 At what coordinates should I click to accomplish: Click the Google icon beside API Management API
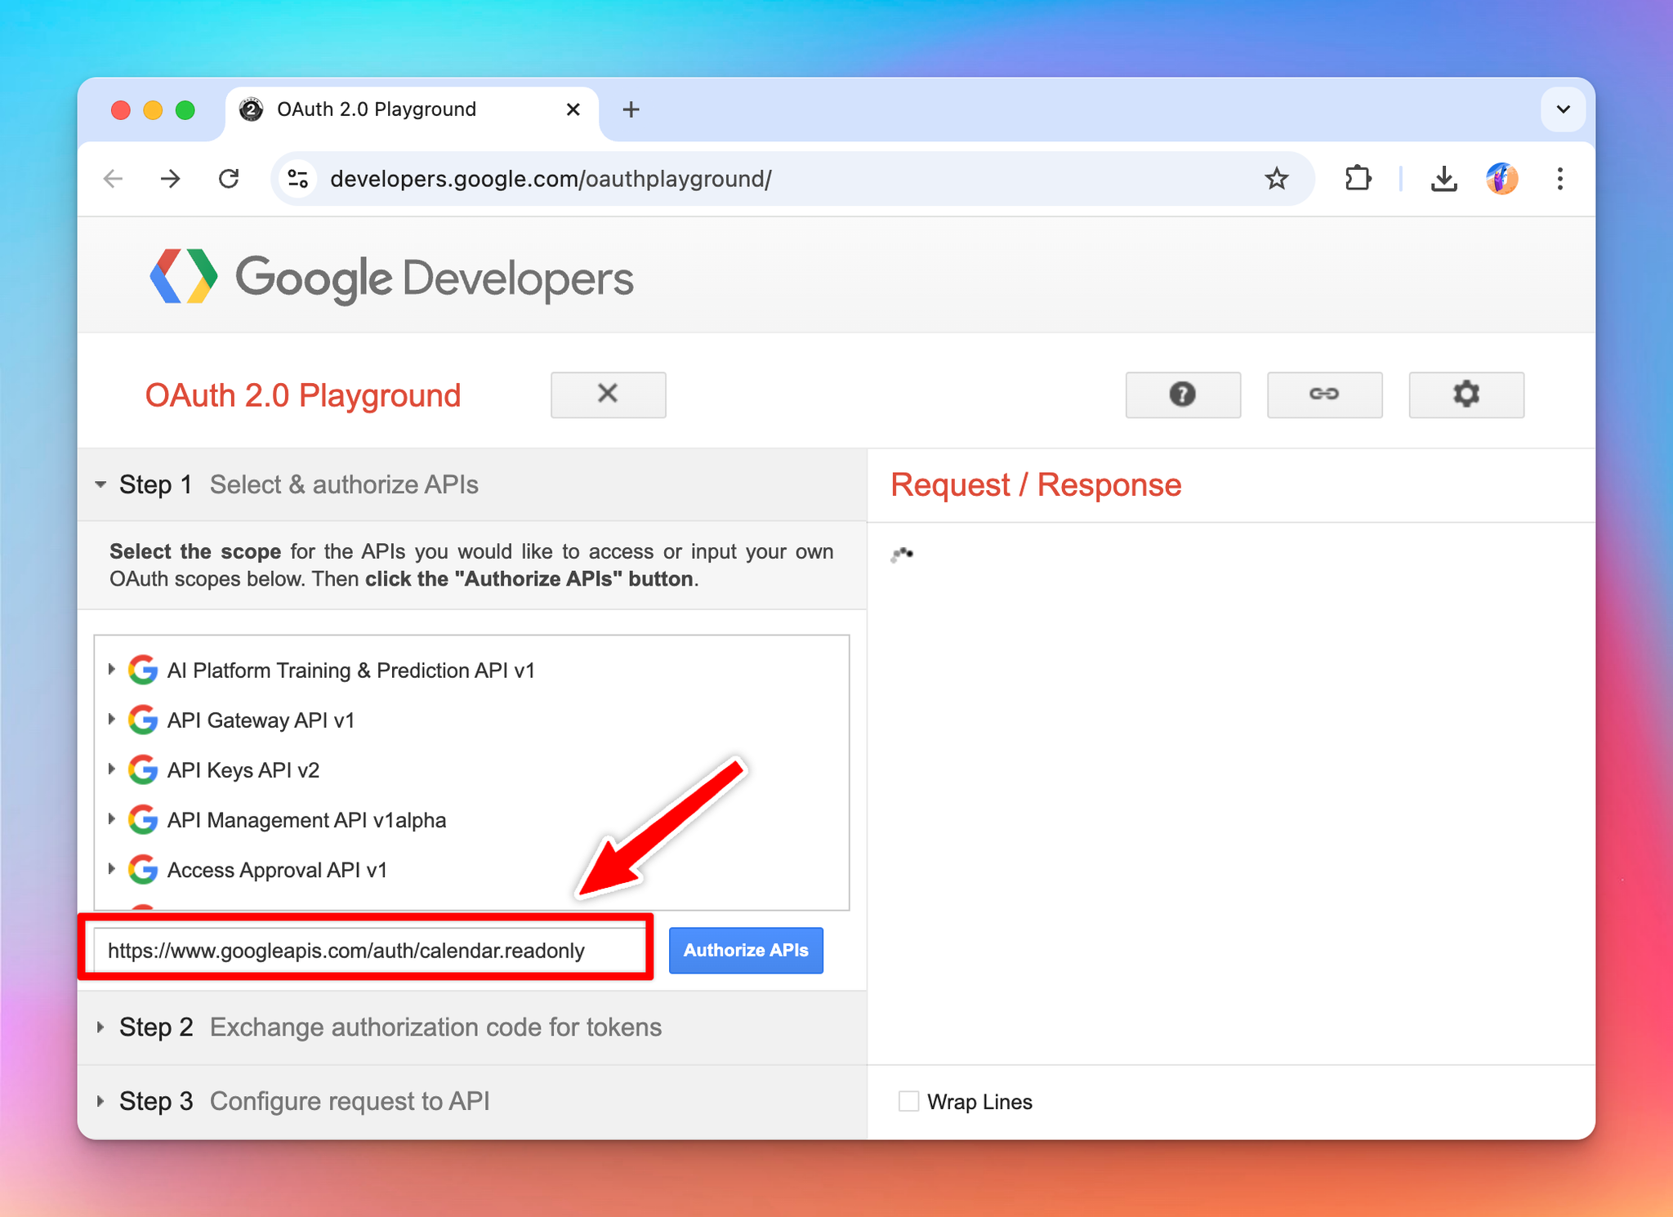pos(143,820)
